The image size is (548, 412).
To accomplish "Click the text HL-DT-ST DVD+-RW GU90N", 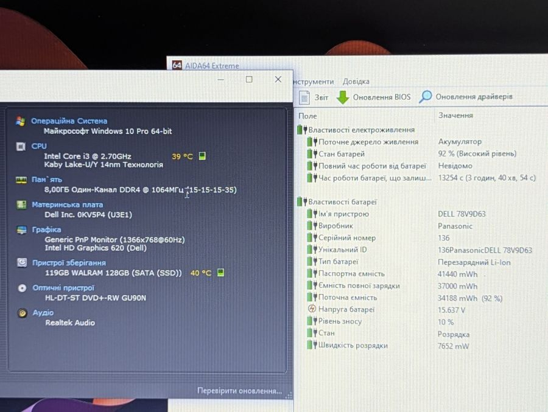I will [96, 298].
